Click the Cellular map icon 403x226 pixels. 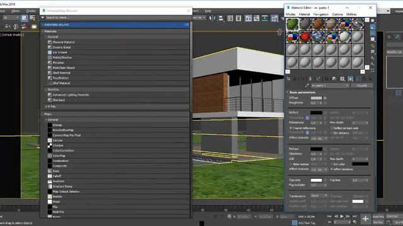(x=50, y=140)
